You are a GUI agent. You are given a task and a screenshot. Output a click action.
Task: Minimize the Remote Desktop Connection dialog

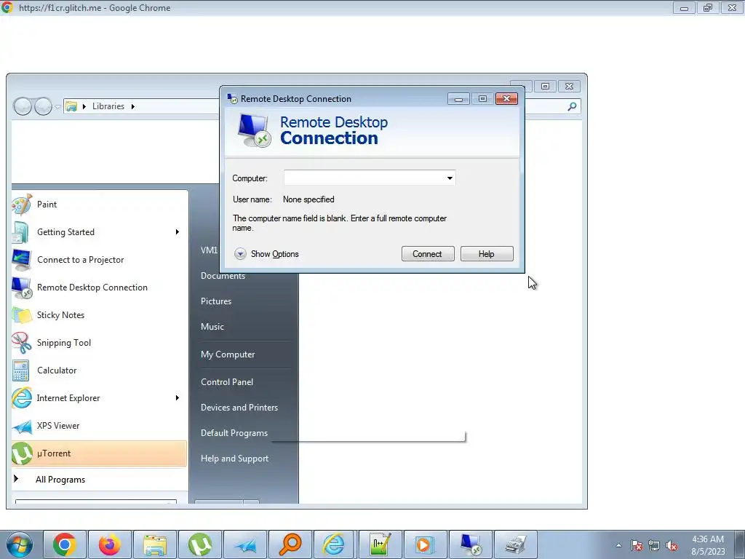pyautogui.click(x=458, y=99)
